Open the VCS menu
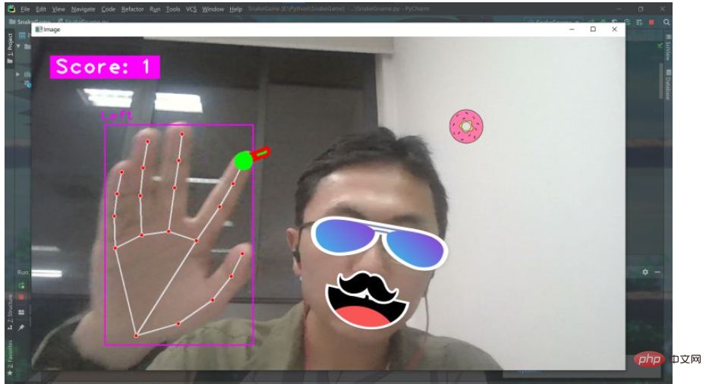Screen dimensions: 709x384 coord(191,9)
